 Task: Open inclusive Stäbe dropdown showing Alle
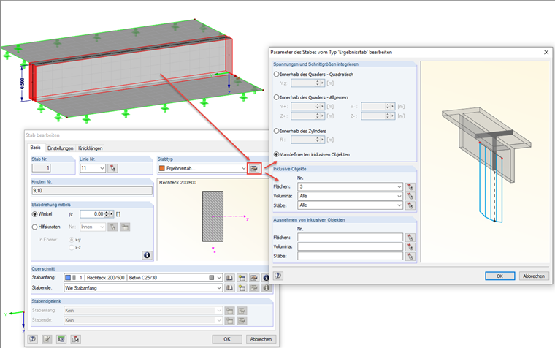click(399, 205)
